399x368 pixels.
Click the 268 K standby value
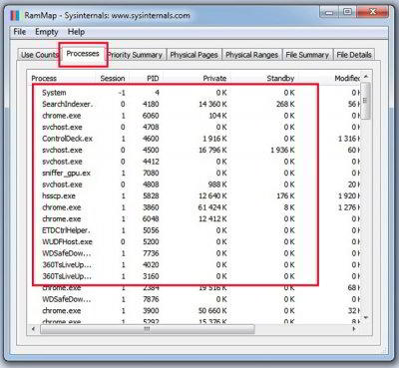point(285,104)
